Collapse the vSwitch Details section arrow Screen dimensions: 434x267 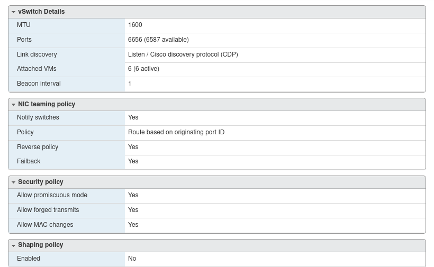13,12
